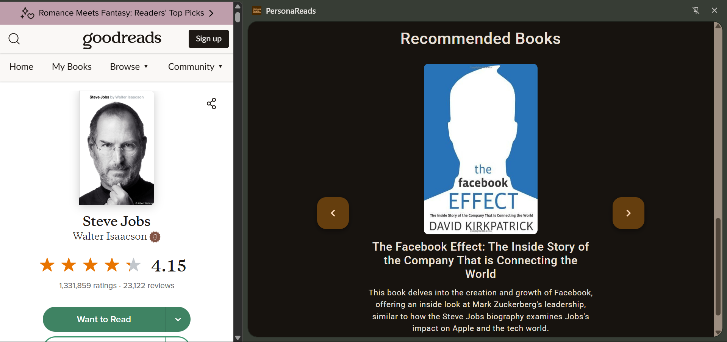Click the Goodreads page scrollbar thumb
The height and width of the screenshot is (342, 727).
pos(238,17)
